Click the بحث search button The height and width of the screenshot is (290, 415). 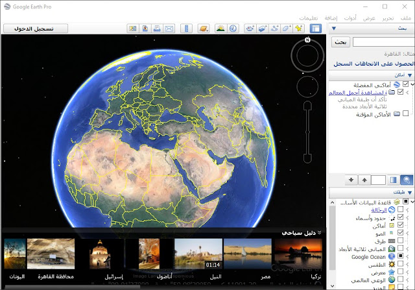(x=340, y=42)
